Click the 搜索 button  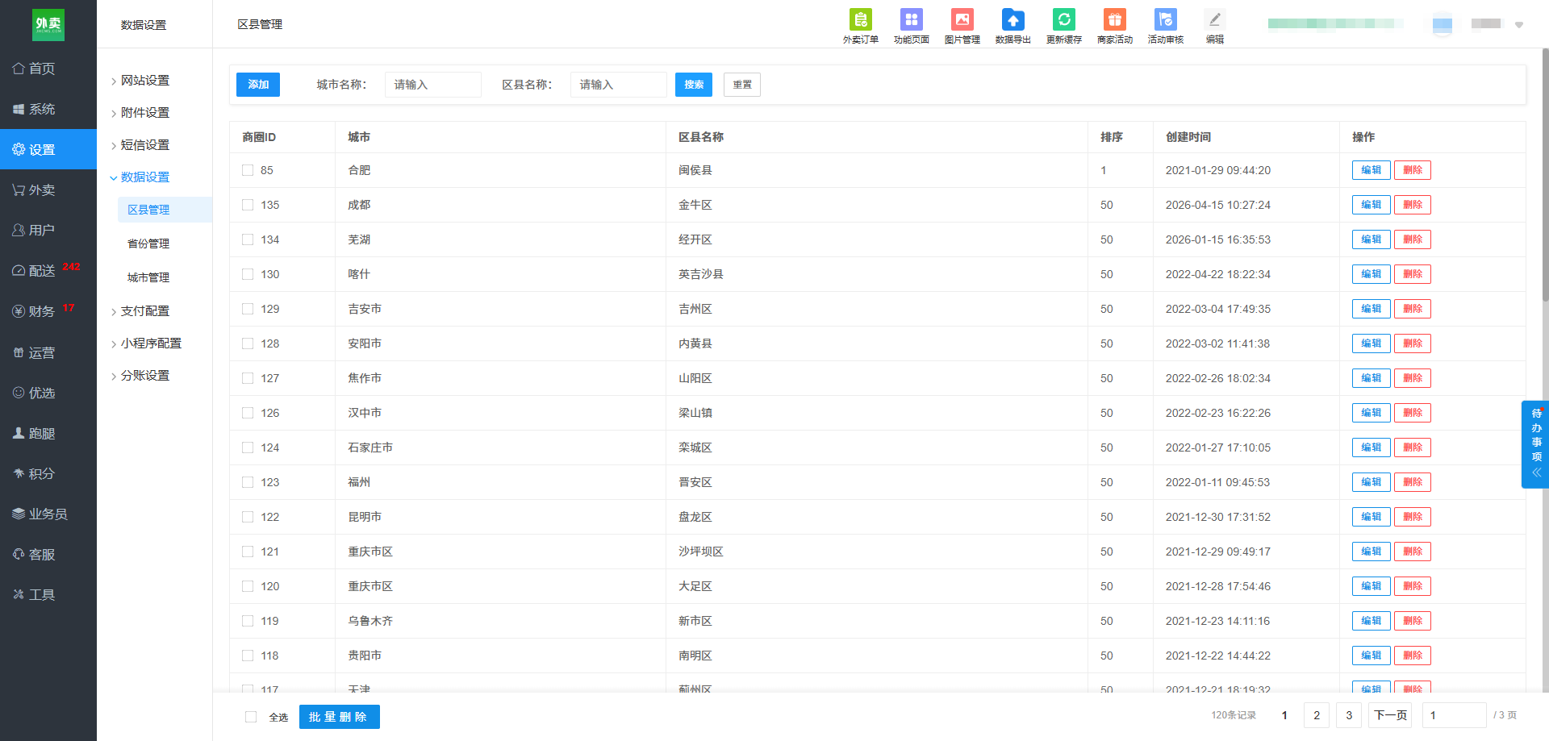pos(694,85)
